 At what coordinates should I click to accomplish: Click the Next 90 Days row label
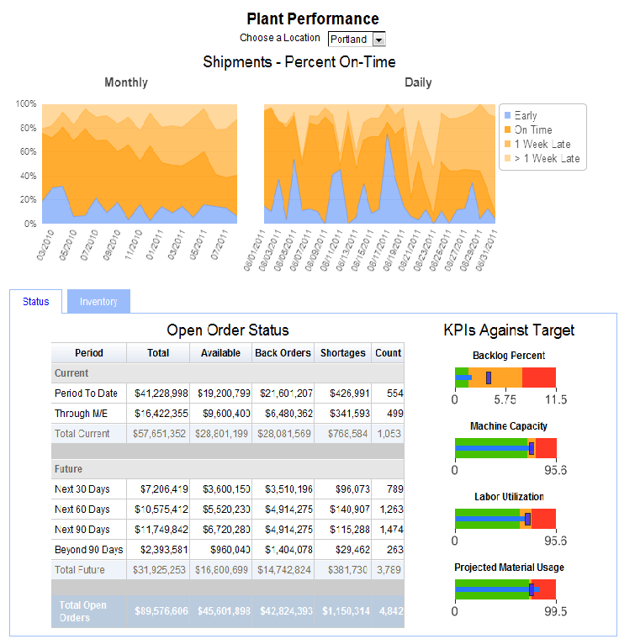[x=82, y=530]
